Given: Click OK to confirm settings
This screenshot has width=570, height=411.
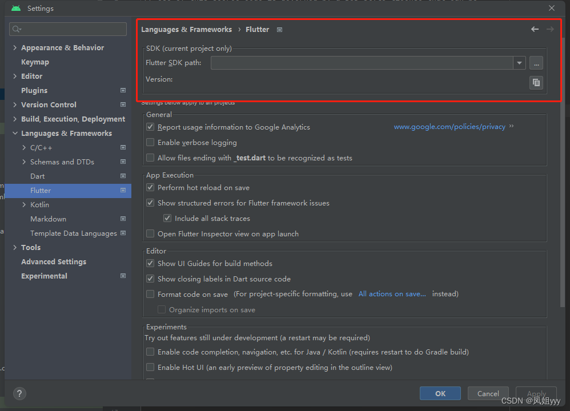Looking at the screenshot, I should (440, 393).
